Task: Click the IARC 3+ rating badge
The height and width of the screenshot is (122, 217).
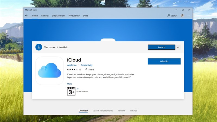Action: point(71,91)
